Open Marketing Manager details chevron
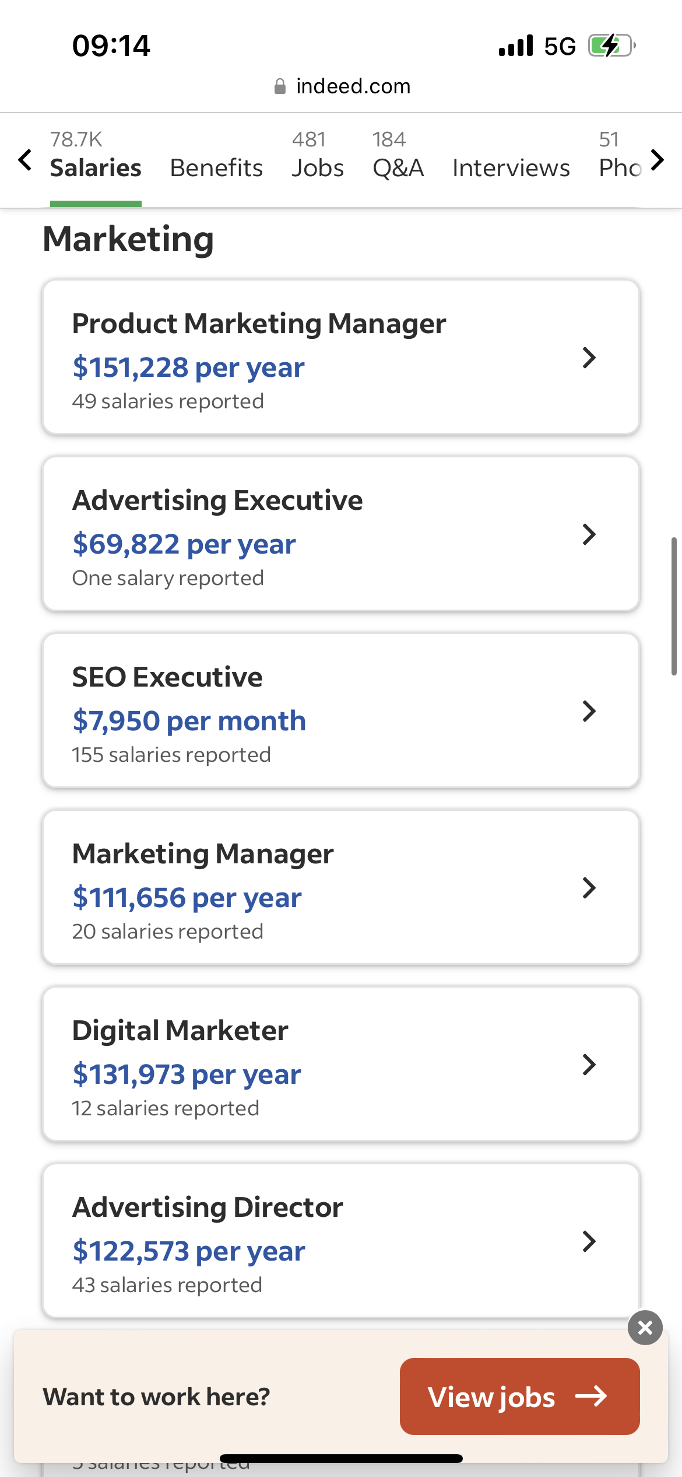The height and width of the screenshot is (1477, 682). [589, 888]
